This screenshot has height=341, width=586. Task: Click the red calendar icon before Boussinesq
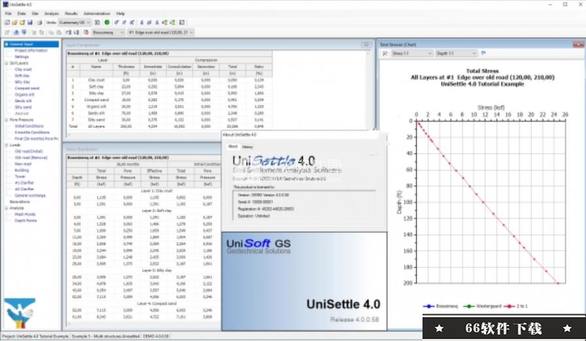(x=86, y=33)
